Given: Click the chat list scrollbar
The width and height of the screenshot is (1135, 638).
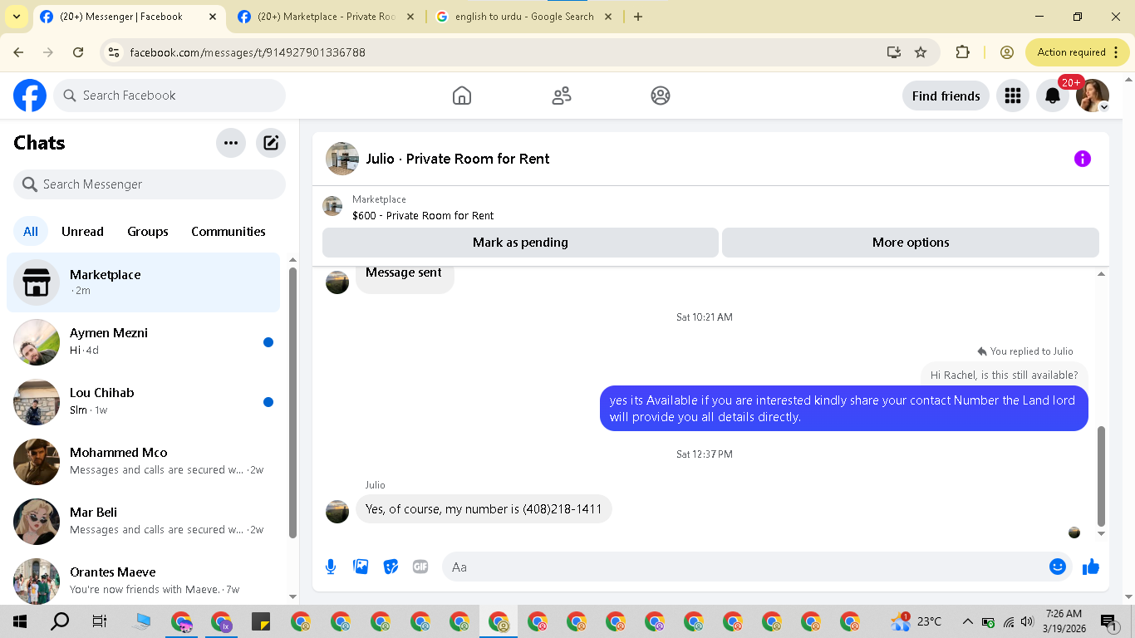Looking at the screenshot, I should coord(292,402).
